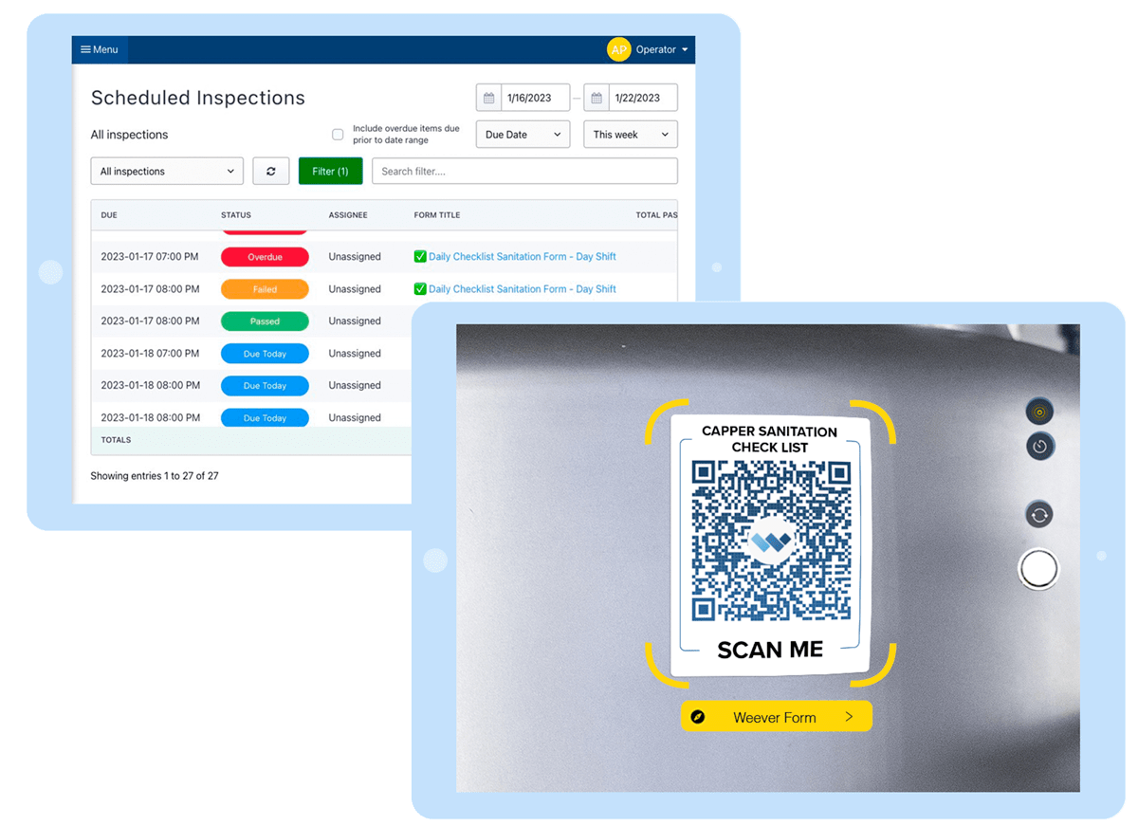Click the green Filter (1) button
1138x826 pixels.
[330, 171]
